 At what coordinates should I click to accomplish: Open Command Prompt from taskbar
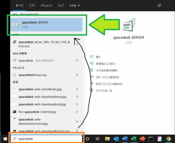click(151, 139)
